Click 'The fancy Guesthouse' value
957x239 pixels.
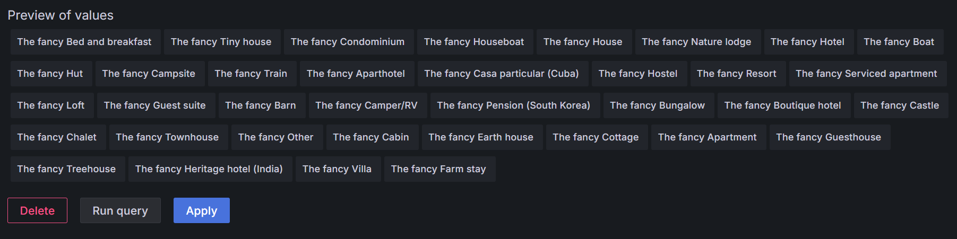click(828, 137)
